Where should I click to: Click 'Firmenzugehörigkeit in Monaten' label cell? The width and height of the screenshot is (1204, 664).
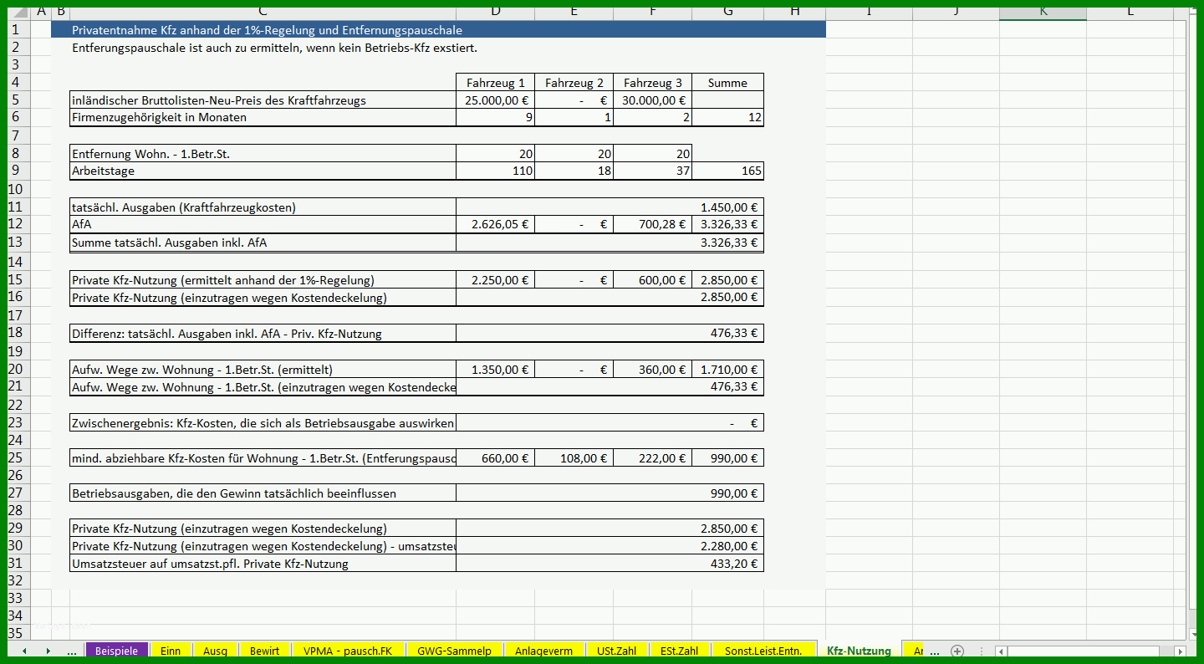coord(263,118)
